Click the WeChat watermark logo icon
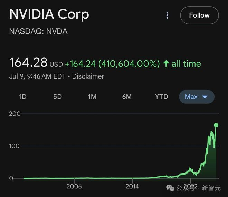Viewport: 228px width, 197px height. click(170, 188)
